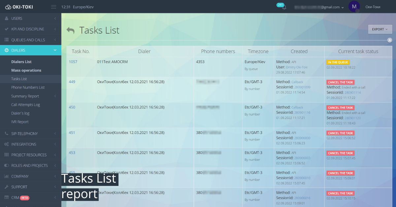This screenshot has width=396, height=207.
Task: Click the back arrow beside Tasks List title
Action: pyautogui.click(x=71, y=30)
